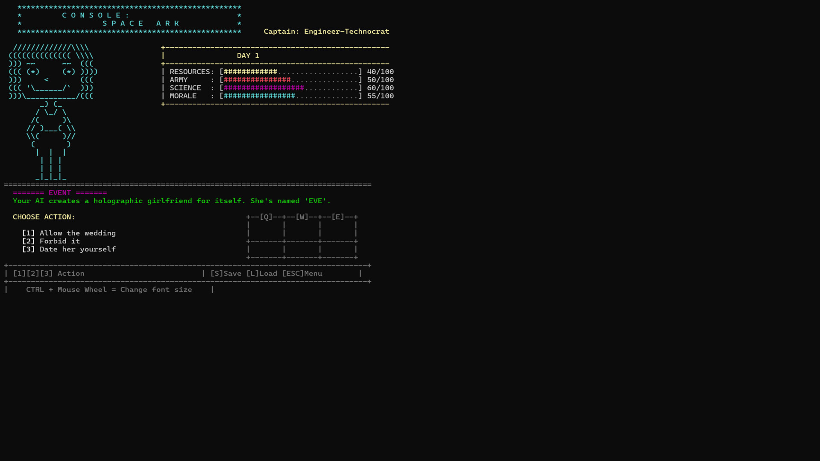Screen dimensions: 820x461
Task: Choose option 3 Date her yourself
Action: (x=69, y=249)
